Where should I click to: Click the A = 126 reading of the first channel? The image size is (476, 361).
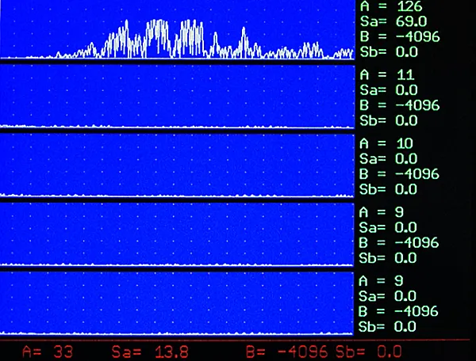point(391,6)
